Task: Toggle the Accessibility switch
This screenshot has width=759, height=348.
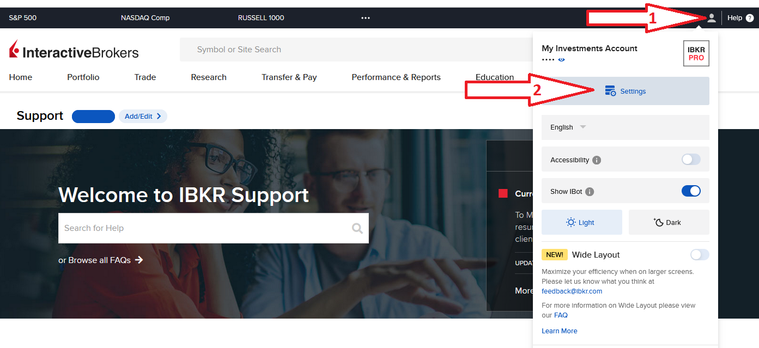Action: pos(691,160)
